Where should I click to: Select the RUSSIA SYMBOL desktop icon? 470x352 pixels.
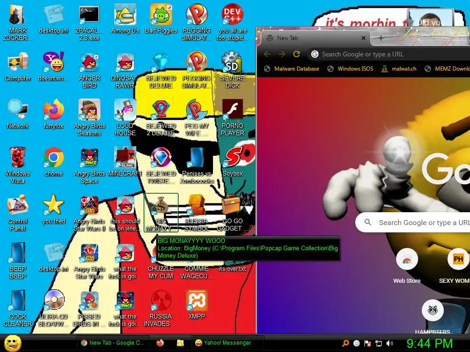[196, 213]
